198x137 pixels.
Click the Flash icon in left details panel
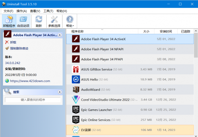[x=8, y=34]
